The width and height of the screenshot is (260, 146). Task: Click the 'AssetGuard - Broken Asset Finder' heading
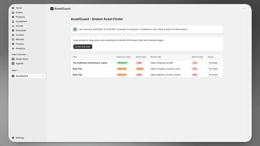(x=97, y=19)
